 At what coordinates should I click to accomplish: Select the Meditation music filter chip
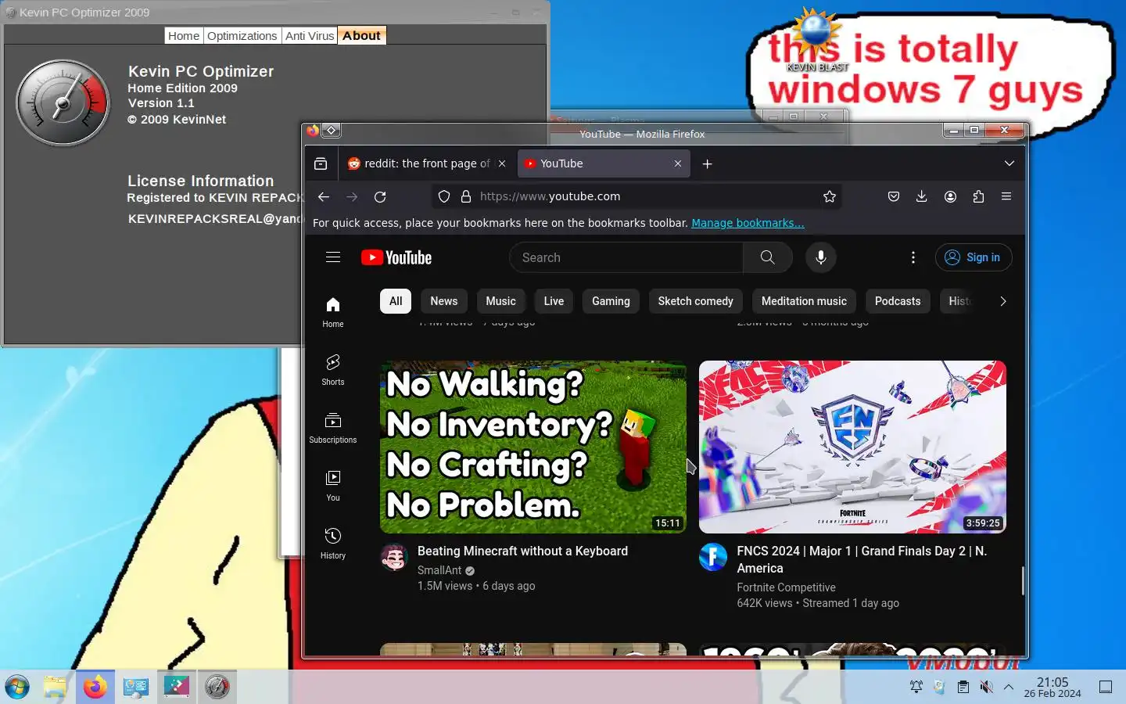[x=804, y=301]
